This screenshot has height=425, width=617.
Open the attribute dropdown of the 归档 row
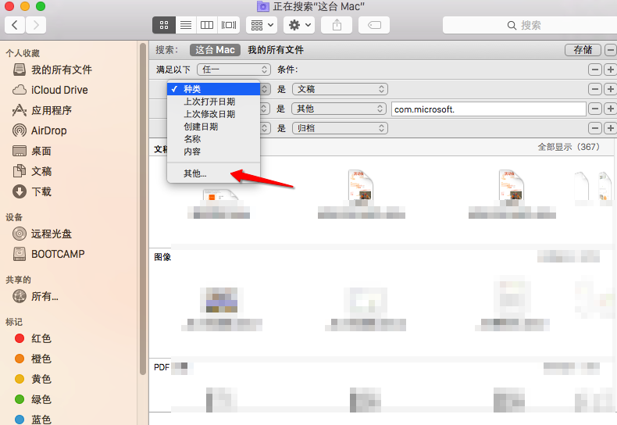pos(265,128)
